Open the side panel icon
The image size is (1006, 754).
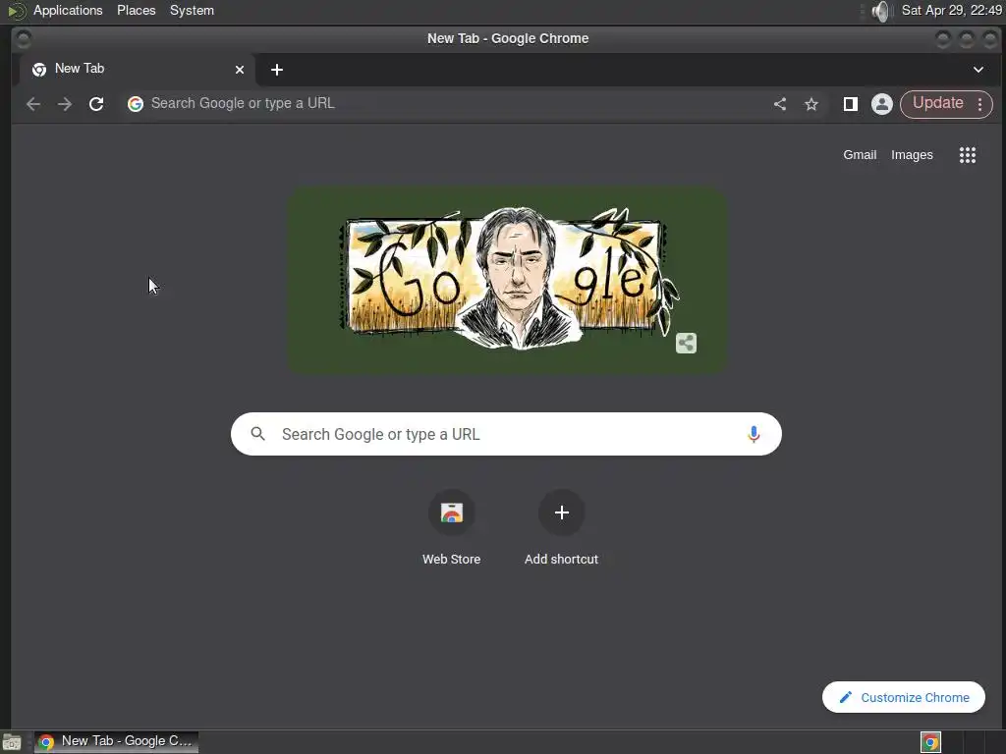tap(850, 104)
